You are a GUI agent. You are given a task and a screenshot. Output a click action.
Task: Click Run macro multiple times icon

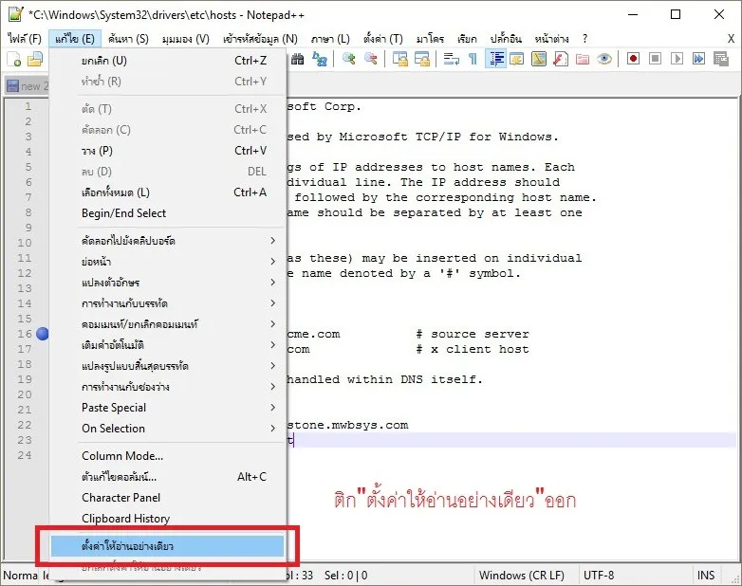pyautogui.click(x=699, y=59)
